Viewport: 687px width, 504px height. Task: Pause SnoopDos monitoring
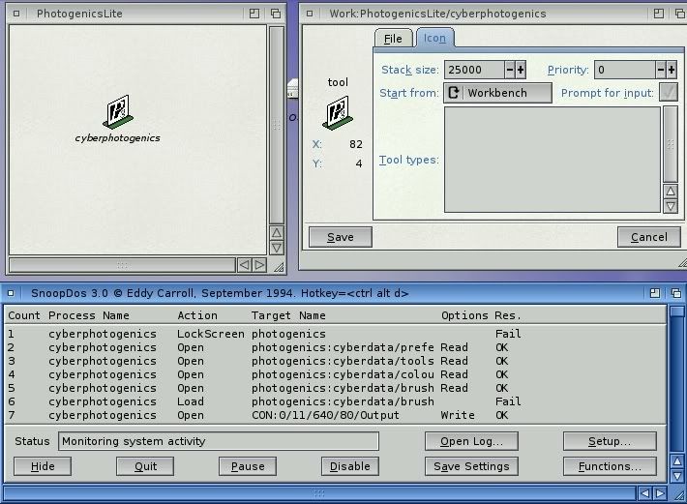248,466
